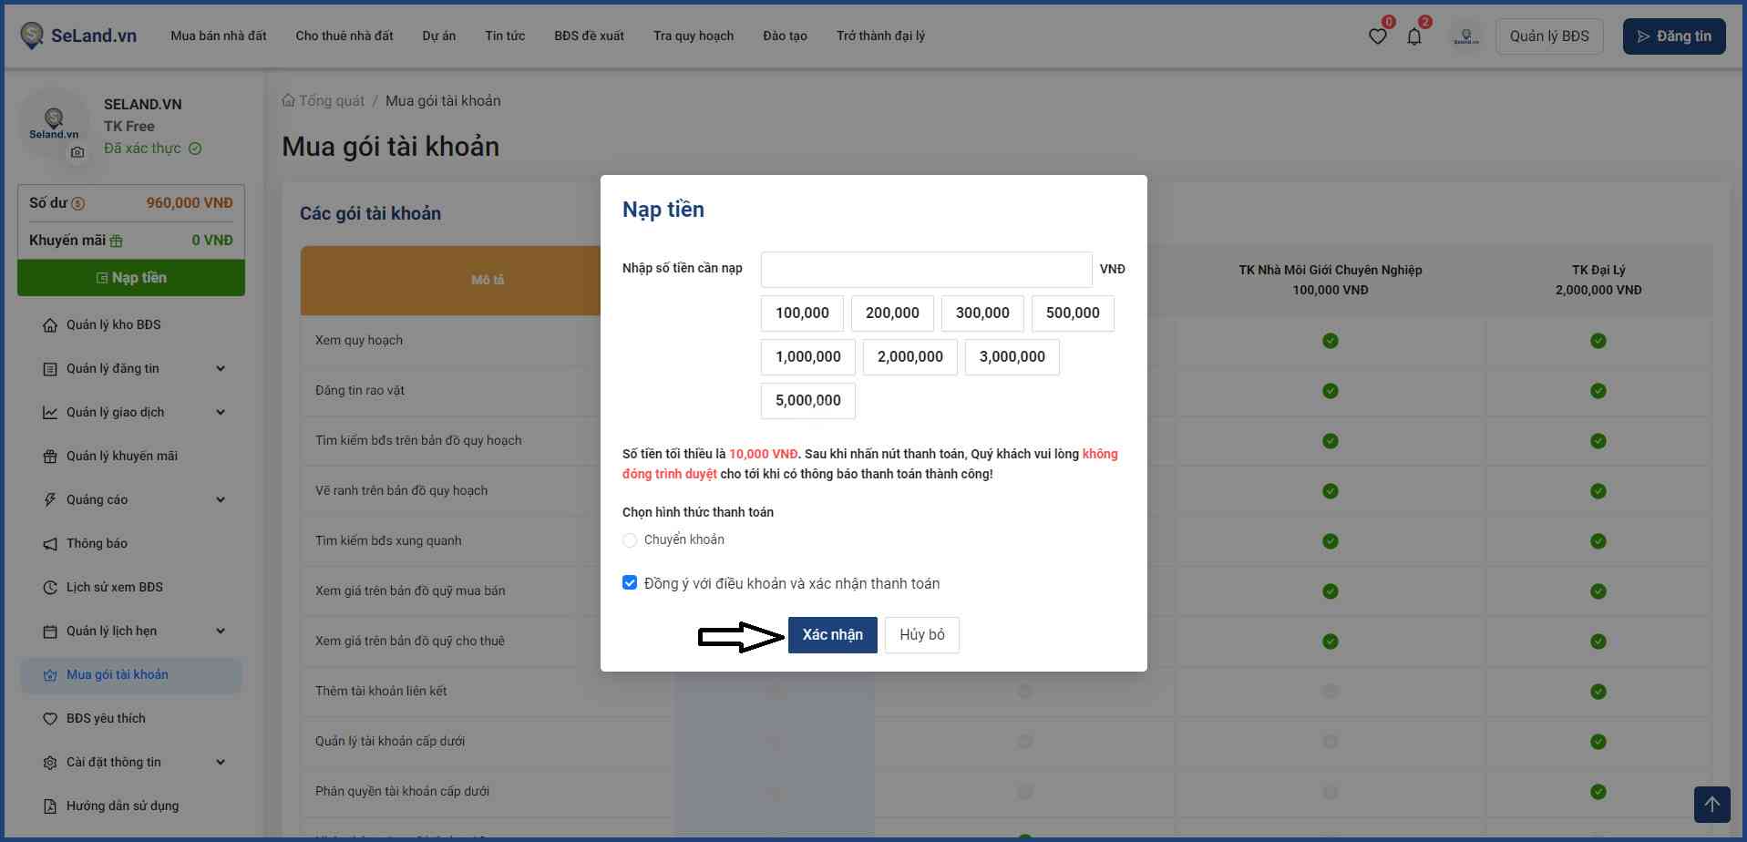Click the heart favorites icon in header
Viewport: 1747px width, 842px height.
click(x=1377, y=36)
